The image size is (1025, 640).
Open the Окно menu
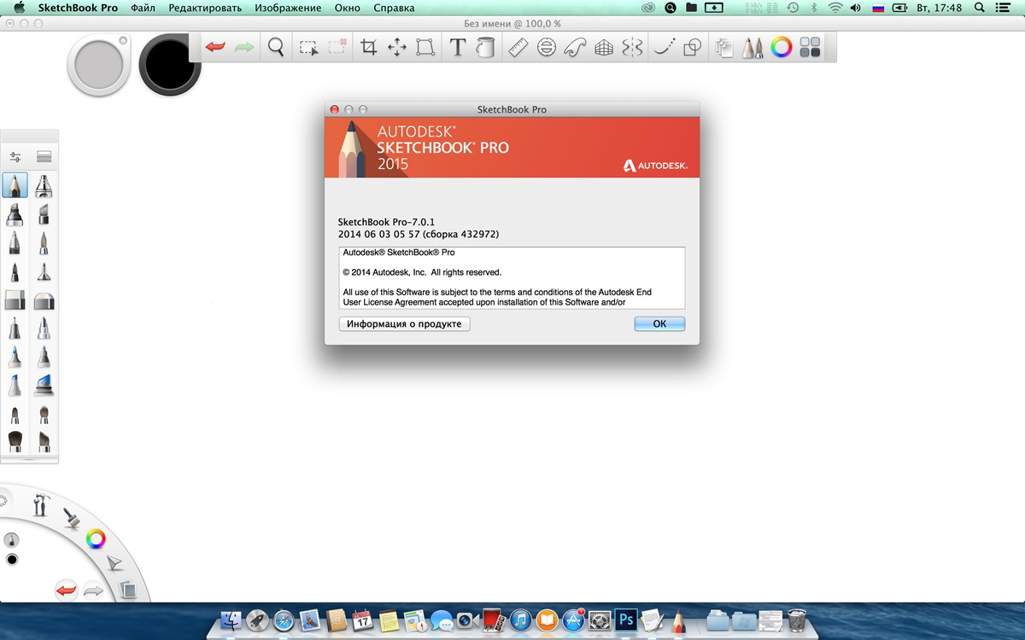point(347,8)
